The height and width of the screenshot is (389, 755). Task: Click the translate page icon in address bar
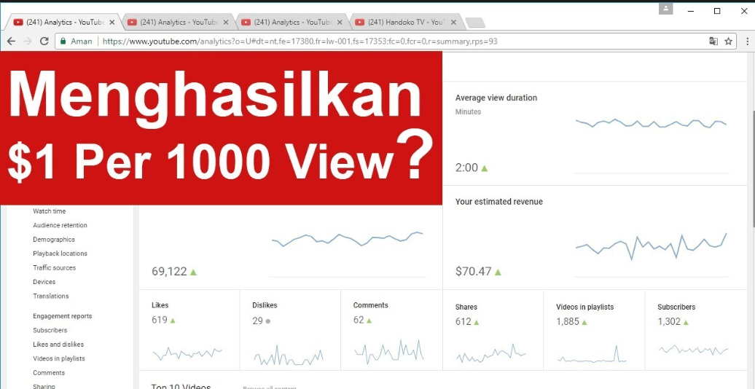[x=713, y=42]
